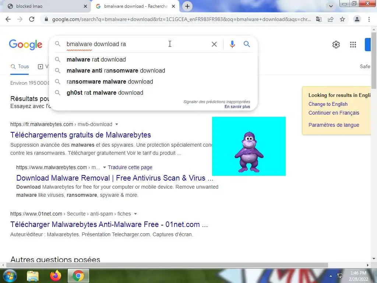Open the Chrome profile avatar icon
The image size is (377, 283).
pyautogui.click(x=357, y=19)
